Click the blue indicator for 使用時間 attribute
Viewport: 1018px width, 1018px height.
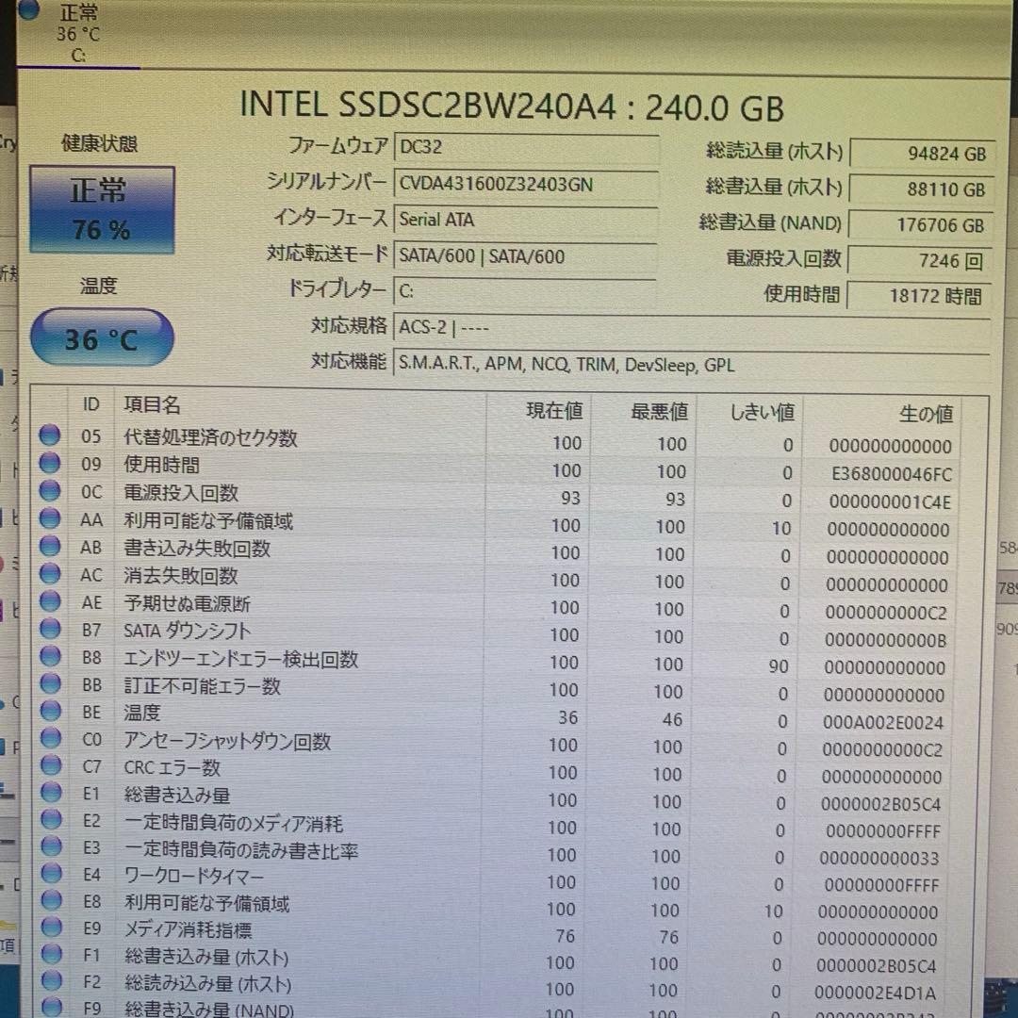point(50,462)
